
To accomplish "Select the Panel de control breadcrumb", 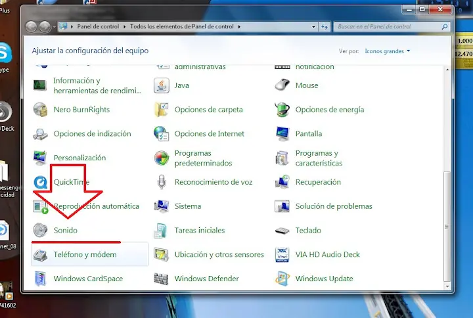I will click(x=98, y=26).
